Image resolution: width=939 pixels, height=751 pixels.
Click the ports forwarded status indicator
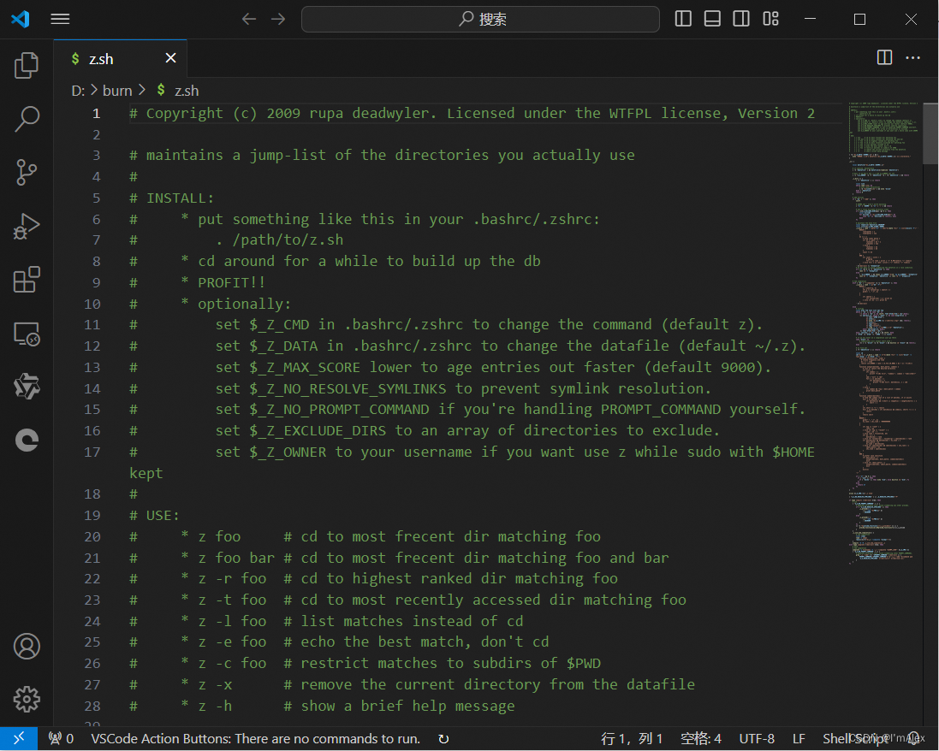(61, 738)
